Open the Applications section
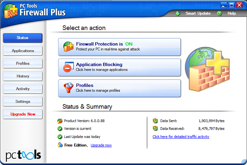This screenshot has height=165, width=247. click(x=23, y=51)
